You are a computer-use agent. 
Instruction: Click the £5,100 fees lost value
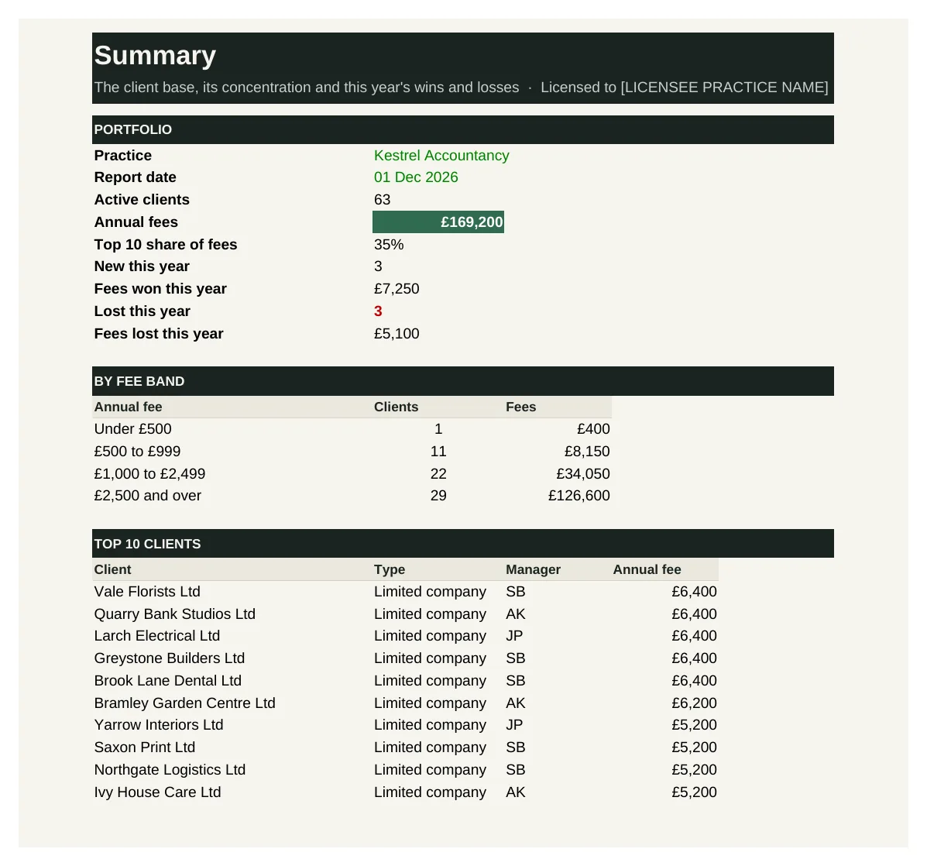click(x=396, y=333)
